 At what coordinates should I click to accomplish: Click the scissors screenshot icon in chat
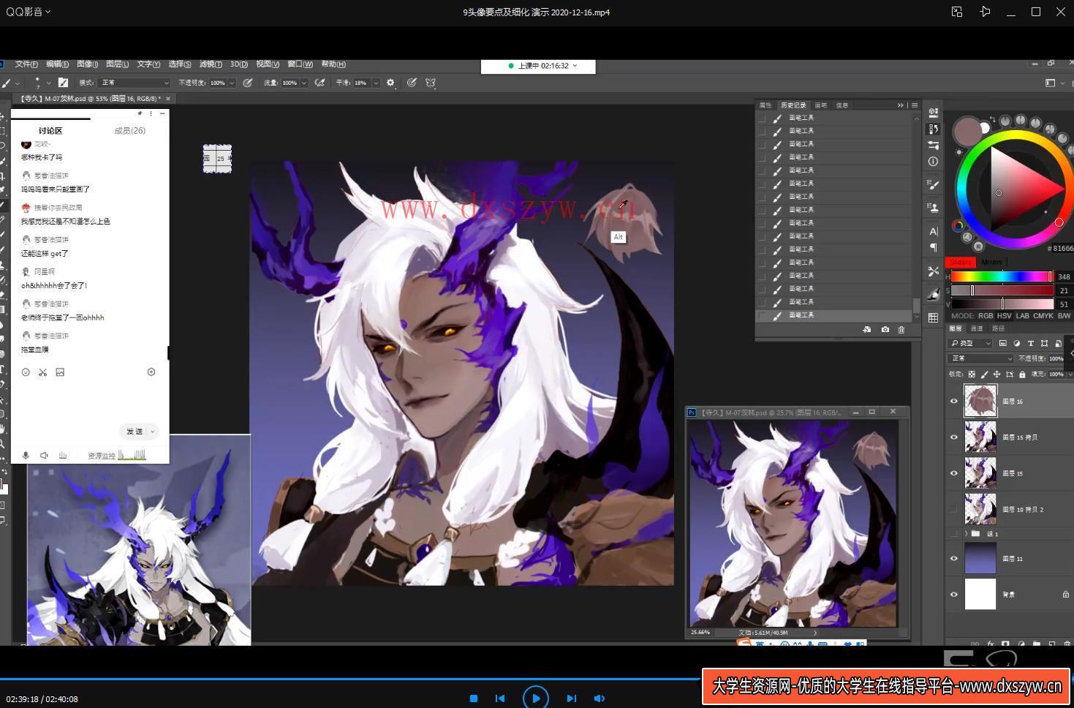(42, 372)
